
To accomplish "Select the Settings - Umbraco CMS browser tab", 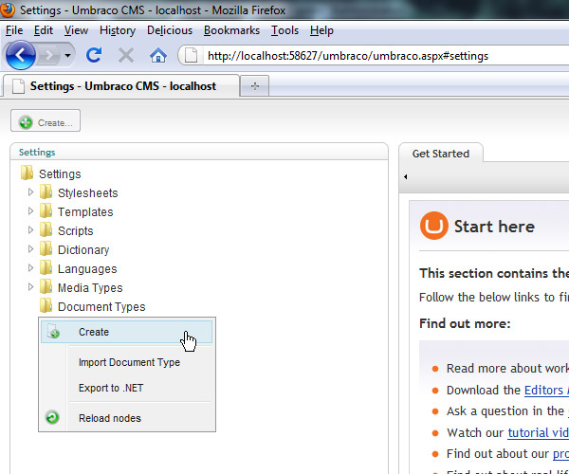I will [x=121, y=86].
